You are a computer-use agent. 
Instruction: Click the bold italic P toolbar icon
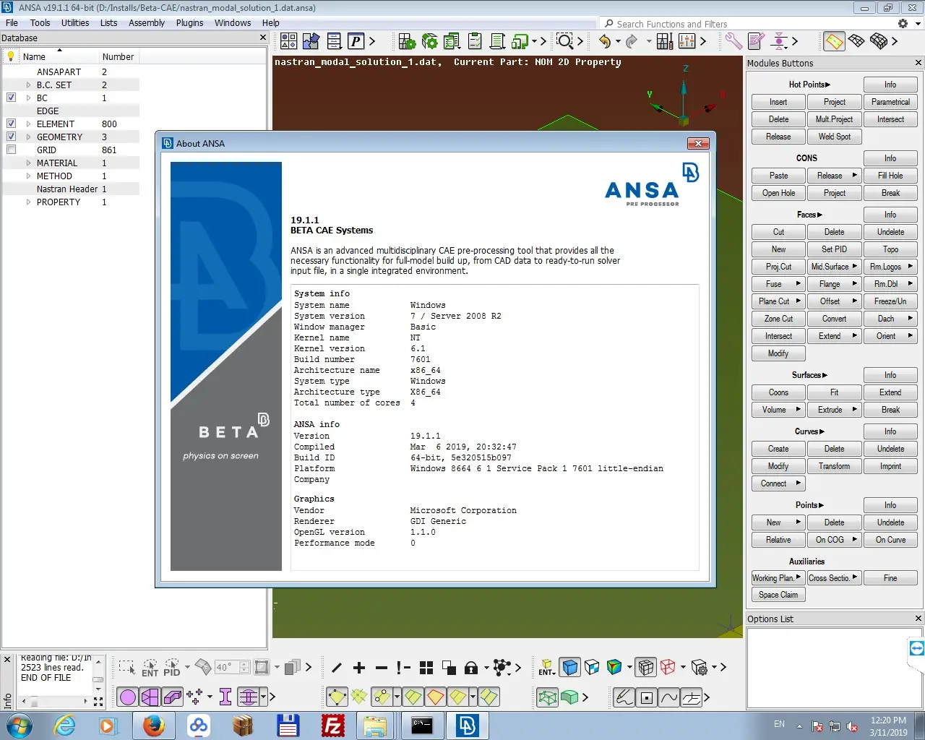356,41
